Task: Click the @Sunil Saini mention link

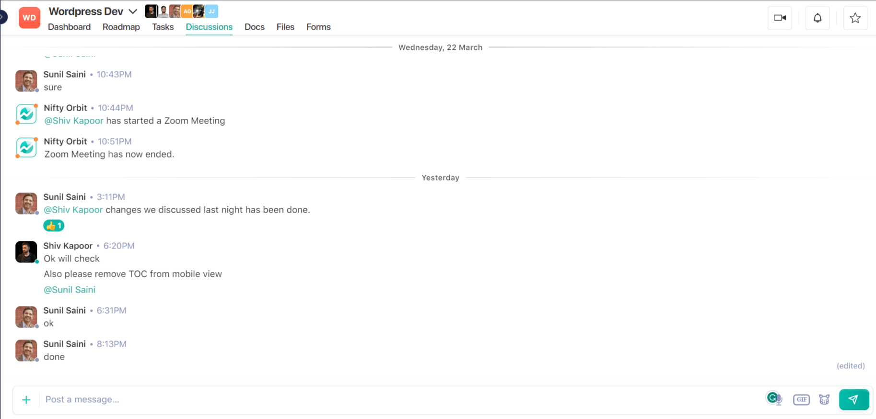Action: point(70,290)
